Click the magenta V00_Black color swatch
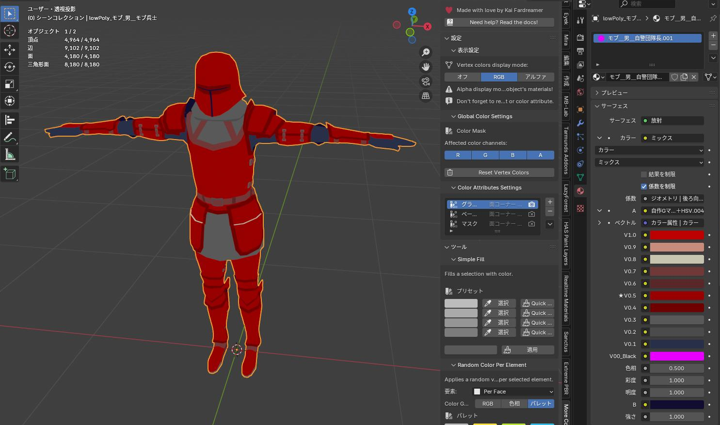The width and height of the screenshot is (720, 425). click(x=676, y=356)
